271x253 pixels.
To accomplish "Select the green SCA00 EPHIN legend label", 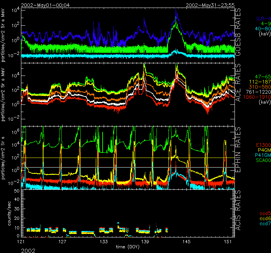I will click(x=261, y=160).
